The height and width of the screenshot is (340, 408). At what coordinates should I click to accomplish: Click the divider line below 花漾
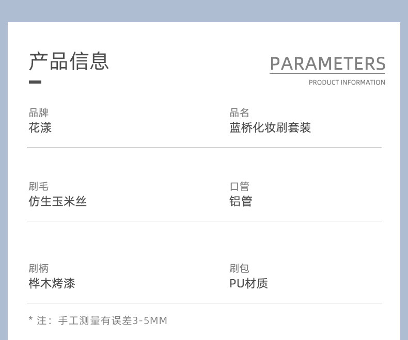point(204,148)
